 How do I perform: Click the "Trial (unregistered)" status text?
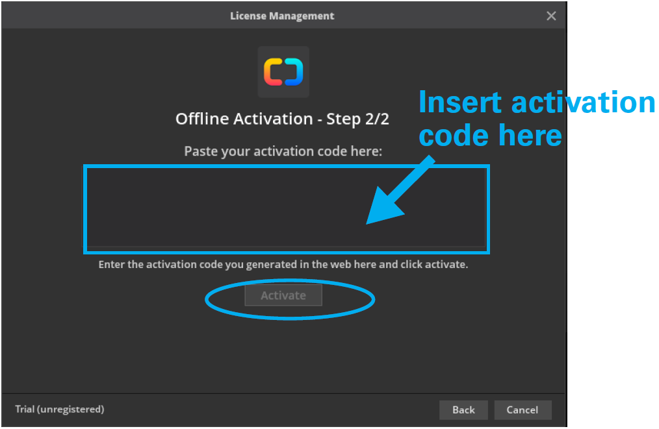[60, 409]
